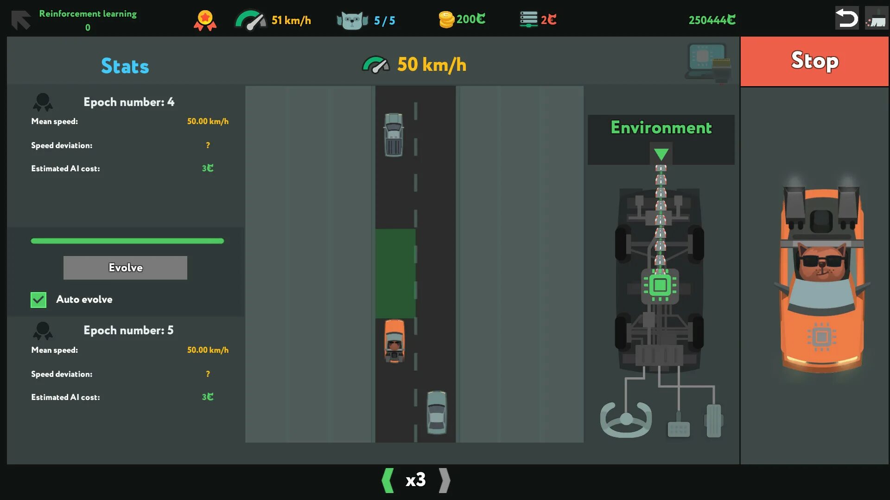Select the speedometer/speed indicator icon

click(x=249, y=20)
